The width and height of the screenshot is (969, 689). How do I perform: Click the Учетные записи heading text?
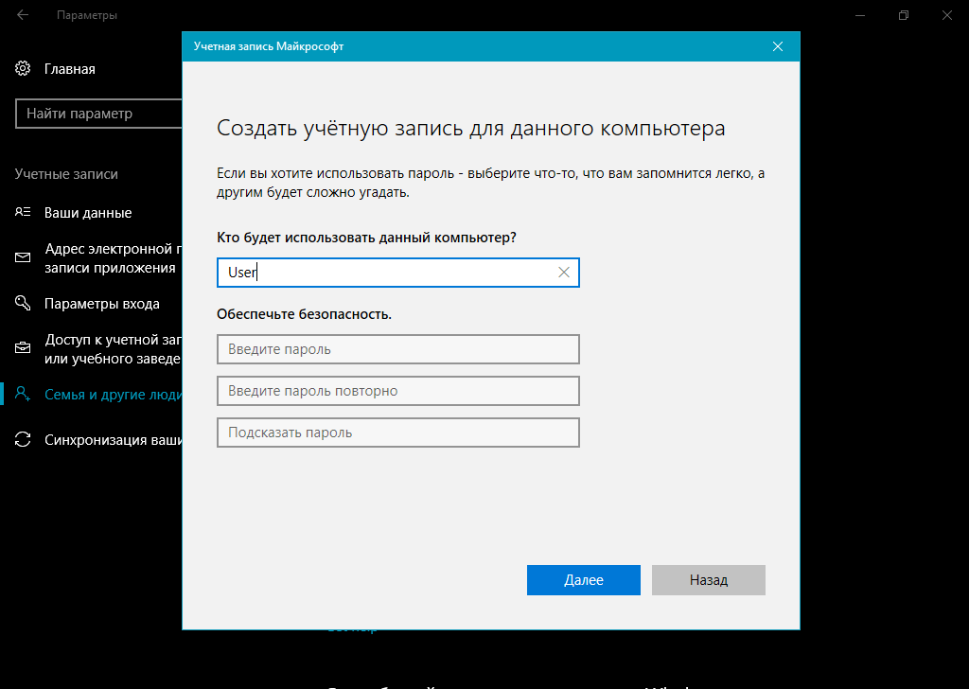66,174
